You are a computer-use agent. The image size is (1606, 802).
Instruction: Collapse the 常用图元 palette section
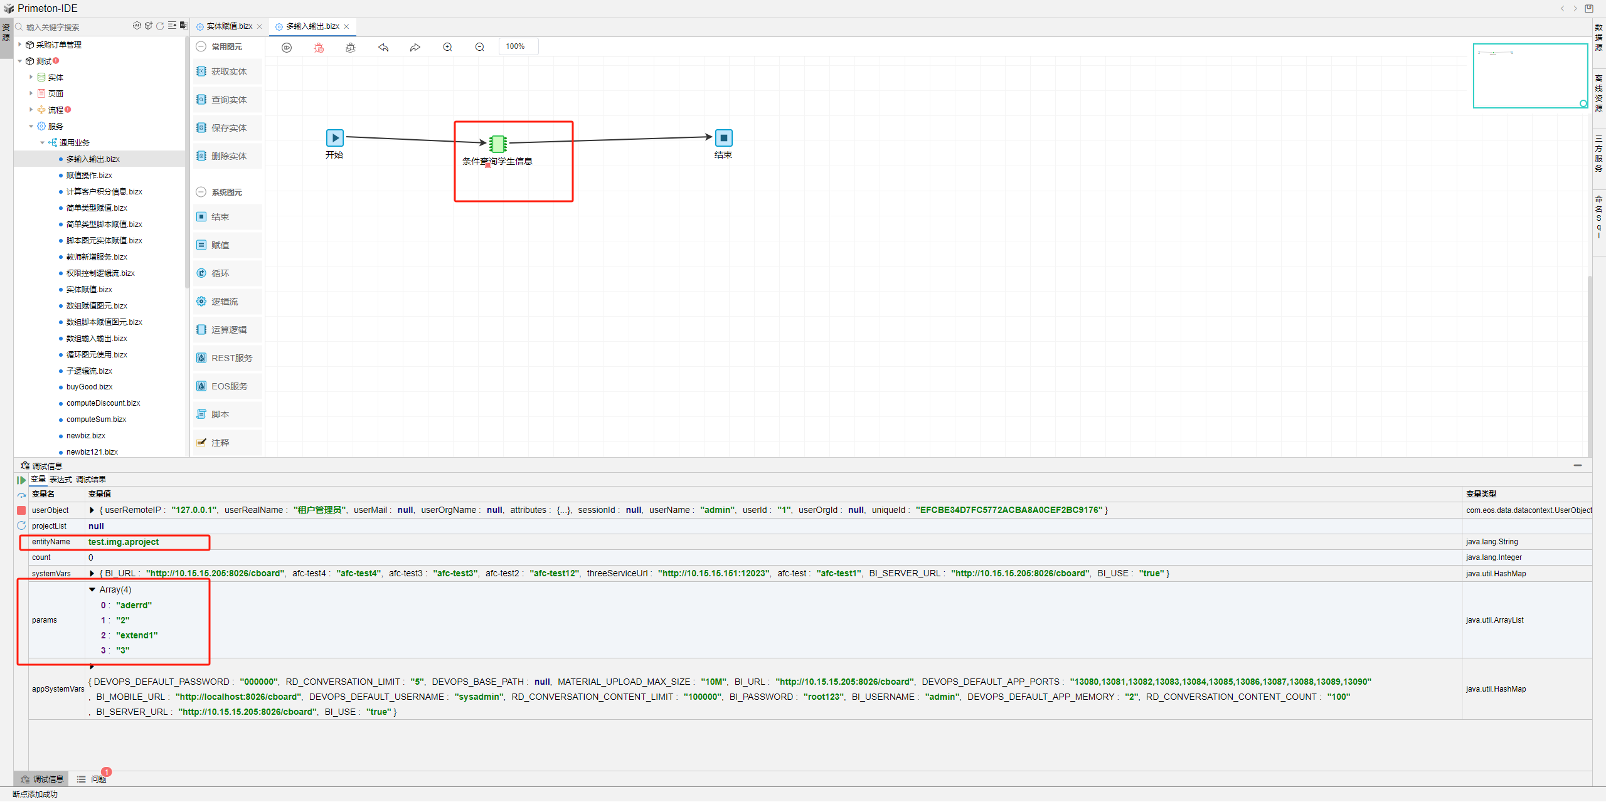click(x=201, y=46)
